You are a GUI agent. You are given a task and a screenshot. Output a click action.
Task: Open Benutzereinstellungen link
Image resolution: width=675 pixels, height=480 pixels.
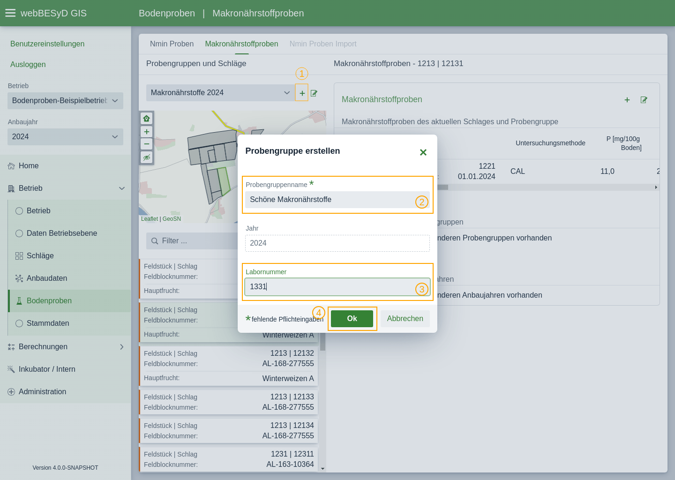47,44
